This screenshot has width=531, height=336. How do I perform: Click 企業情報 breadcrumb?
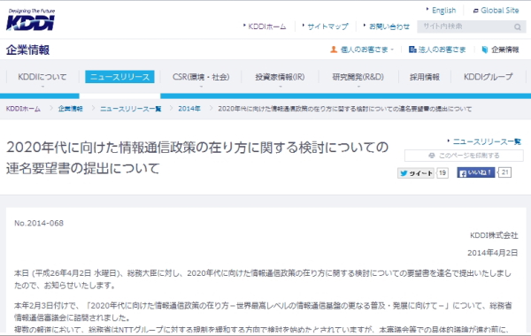pos(71,109)
